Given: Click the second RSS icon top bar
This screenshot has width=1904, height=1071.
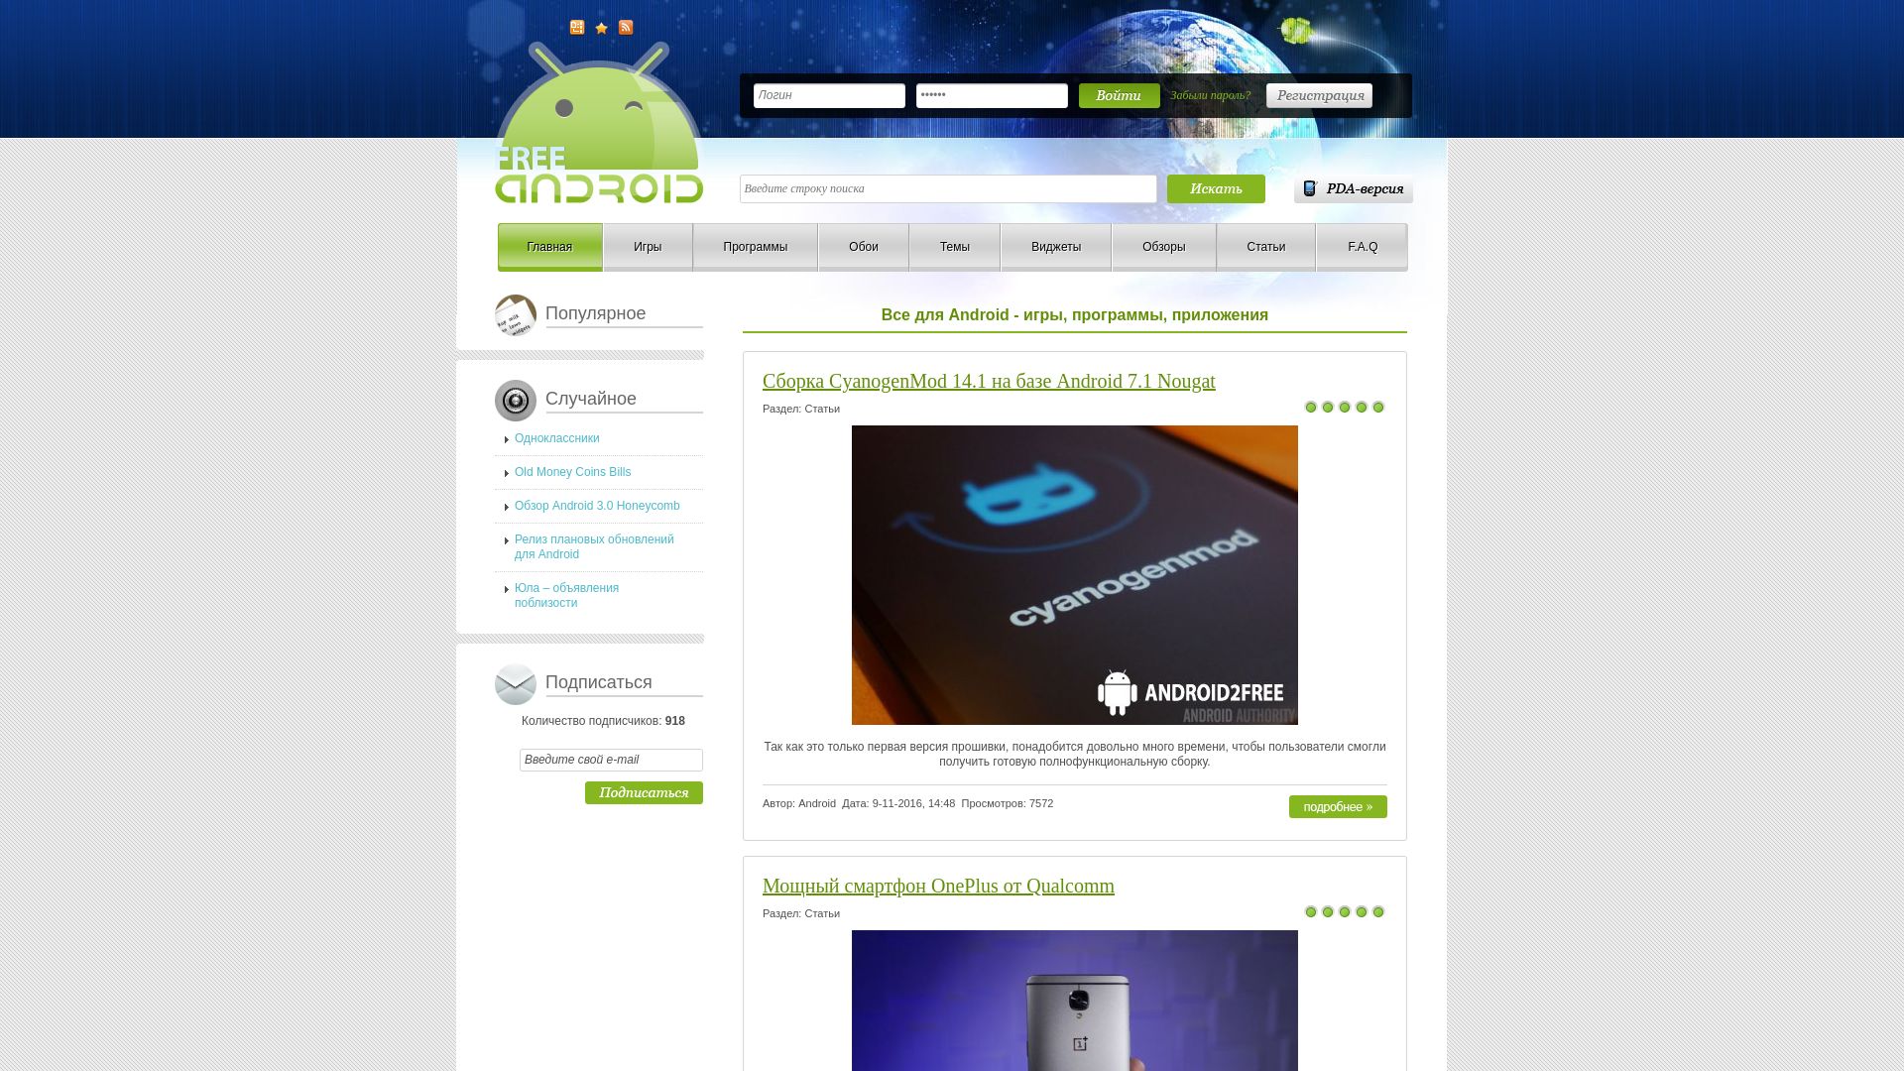Looking at the screenshot, I should pyautogui.click(x=625, y=28).
